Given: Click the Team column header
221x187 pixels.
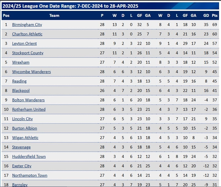Looking at the screenshot, I should tap(54, 16).
